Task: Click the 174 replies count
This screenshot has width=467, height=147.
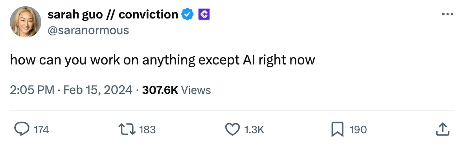Action: pyautogui.click(x=41, y=130)
